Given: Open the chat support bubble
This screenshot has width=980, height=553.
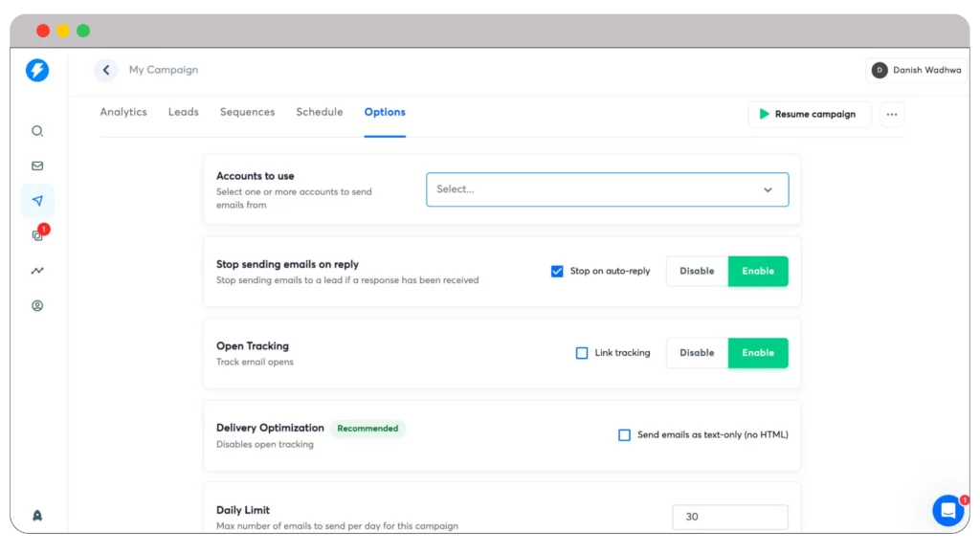Looking at the screenshot, I should pyautogui.click(x=947, y=510).
